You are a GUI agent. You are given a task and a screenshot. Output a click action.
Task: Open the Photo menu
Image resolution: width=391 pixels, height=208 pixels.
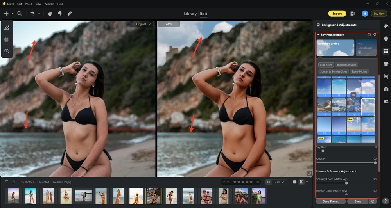[x=29, y=4]
